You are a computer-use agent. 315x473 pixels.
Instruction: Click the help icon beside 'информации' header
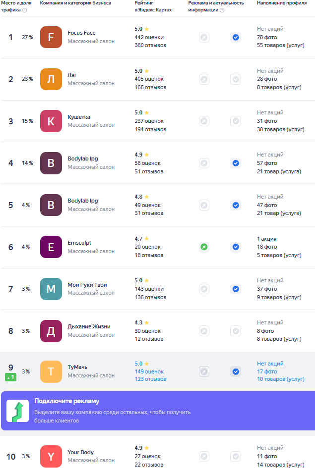pos(222,10)
